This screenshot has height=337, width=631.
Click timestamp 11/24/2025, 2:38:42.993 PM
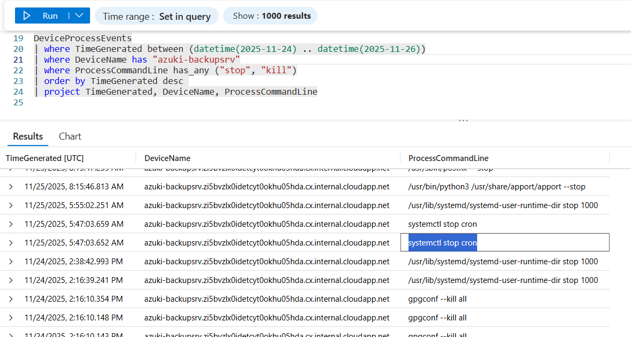coord(73,262)
